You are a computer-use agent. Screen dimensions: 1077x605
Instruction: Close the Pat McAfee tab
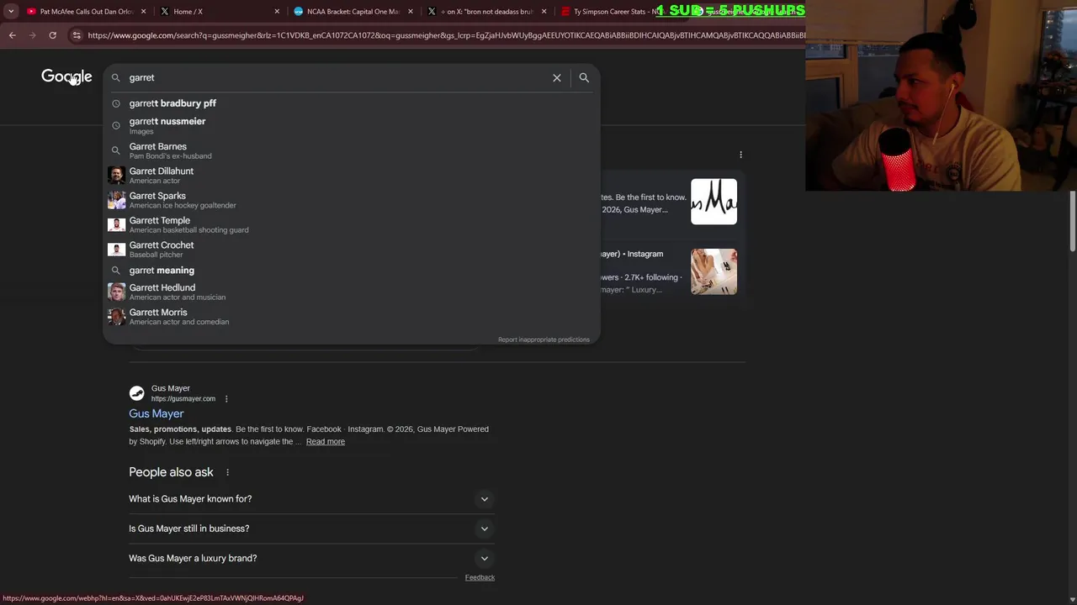tap(144, 12)
